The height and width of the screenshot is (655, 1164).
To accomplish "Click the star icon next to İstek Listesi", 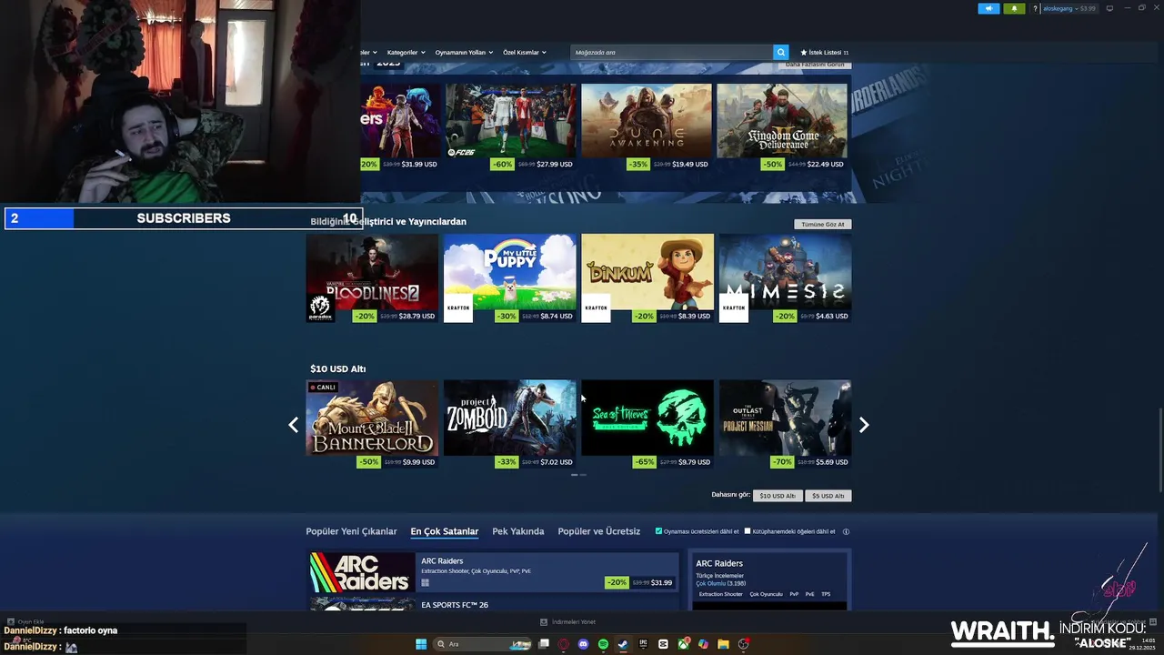I will tap(804, 53).
